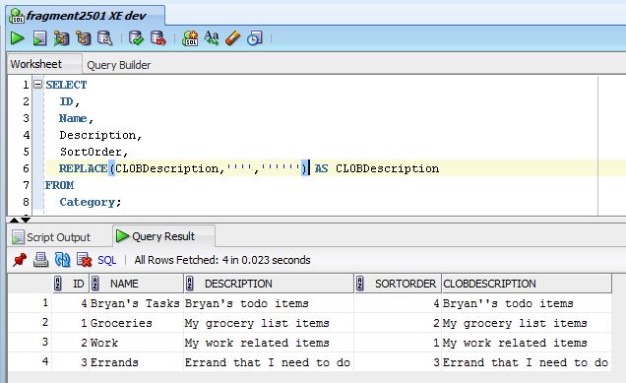Screen dimensions: 626x383
Task: Click line number 6 in the gutter
Action: click(x=26, y=168)
